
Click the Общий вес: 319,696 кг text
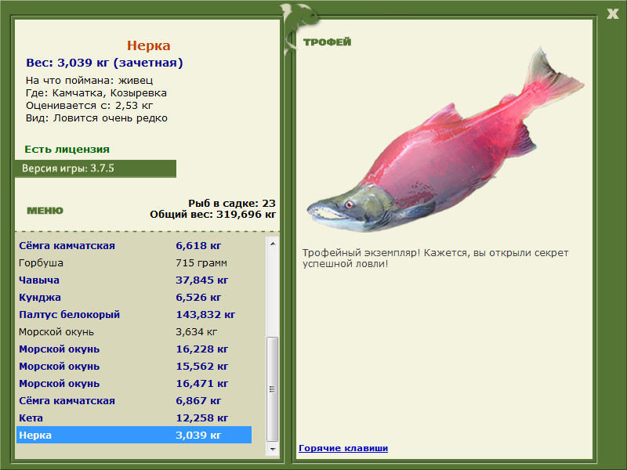pyautogui.click(x=212, y=215)
